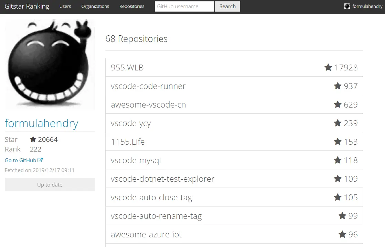The image size is (385, 247).
Task: Click the star icon next to 937
Action: [338, 86]
